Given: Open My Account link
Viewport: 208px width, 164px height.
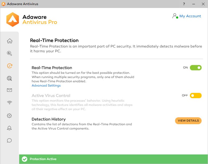Looking at the screenshot, I should click(190, 16).
